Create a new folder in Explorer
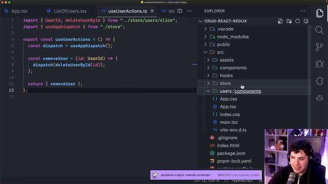Screen dimensions: 328x184 click(x=289, y=21)
